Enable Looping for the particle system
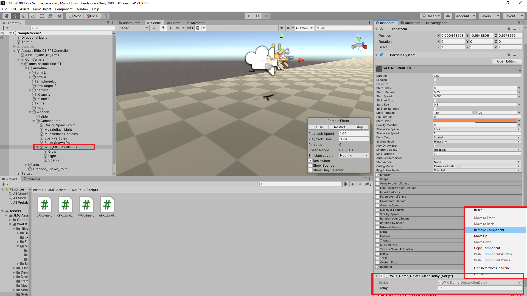This screenshot has width=527, height=296. click(435, 80)
